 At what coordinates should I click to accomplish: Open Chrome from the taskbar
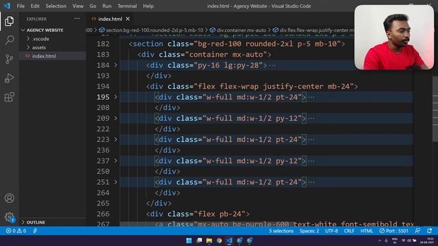pyautogui.click(x=219, y=241)
